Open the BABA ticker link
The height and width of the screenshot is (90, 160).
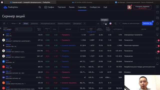7,82
